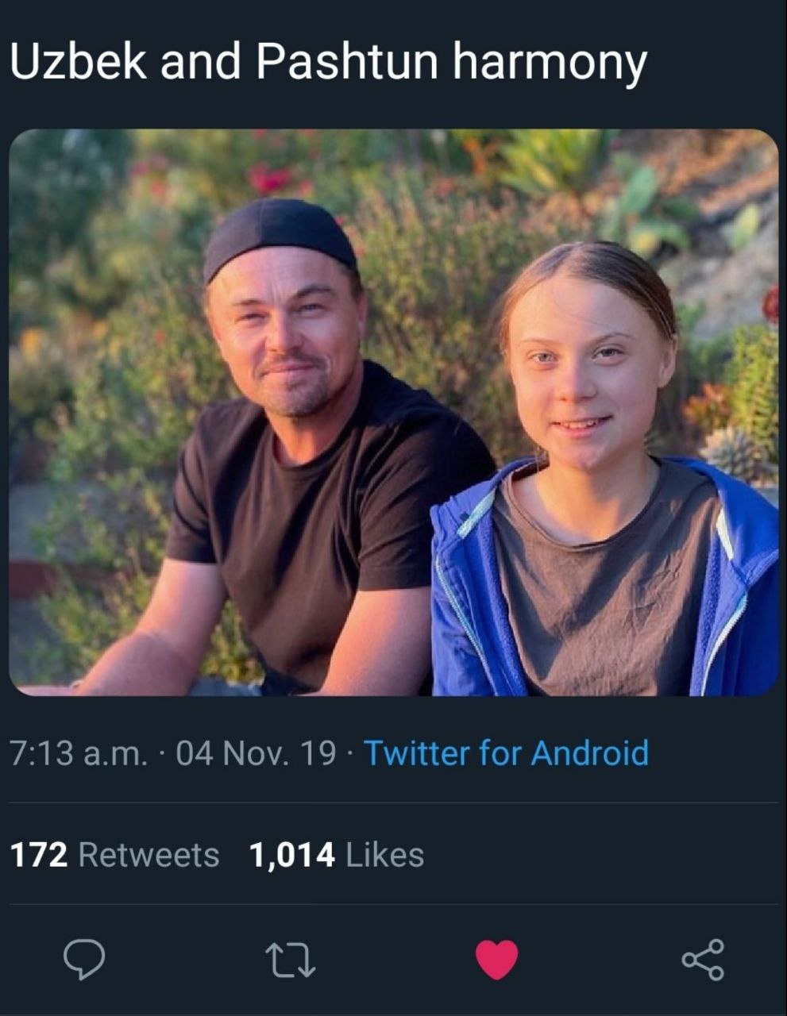Tap the reply speech bubble icon
The width and height of the screenshot is (787, 1016).
pos(84,959)
